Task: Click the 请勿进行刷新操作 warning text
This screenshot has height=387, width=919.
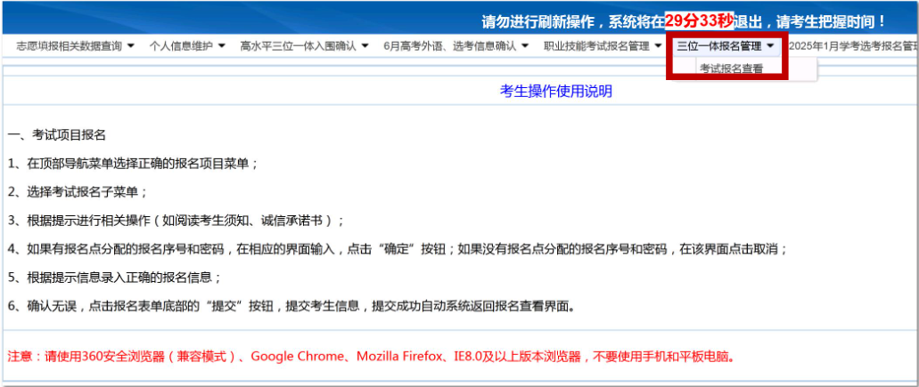Action: pyautogui.click(x=684, y=22)
